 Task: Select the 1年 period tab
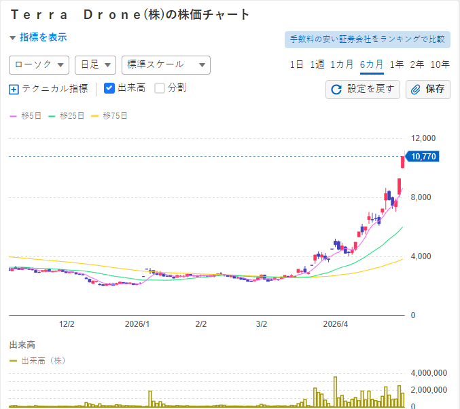pos(397,64)
